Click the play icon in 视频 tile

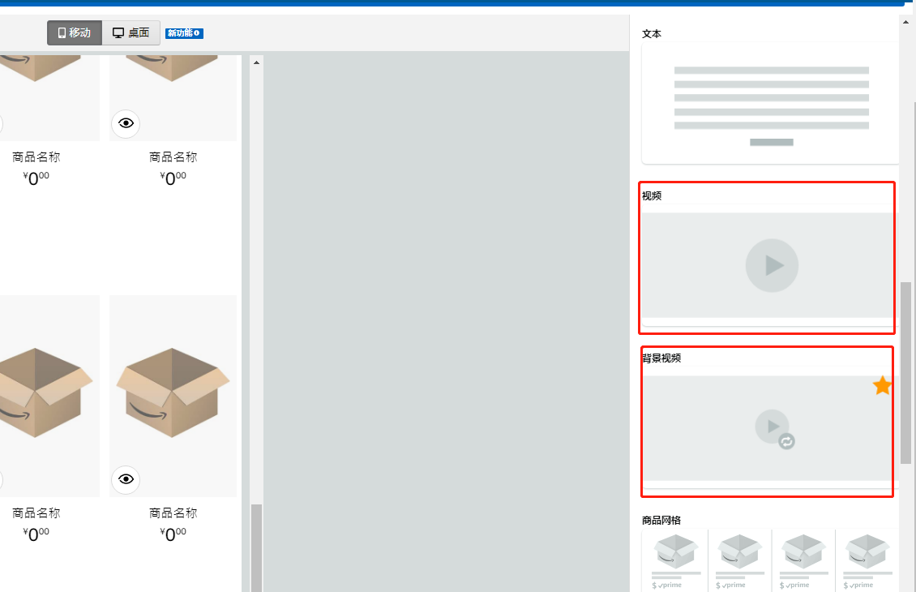pyautogui.click(x=772, y=265)
